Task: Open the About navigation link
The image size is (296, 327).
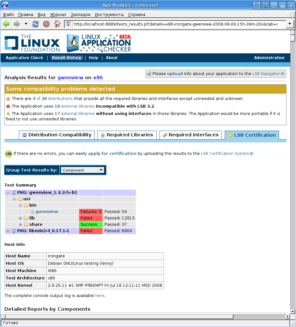Action: 112,58
